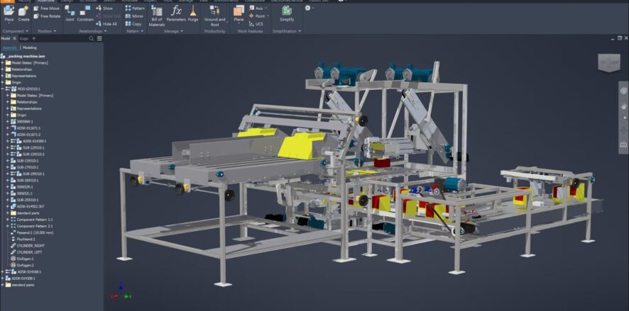629x311 pixels.
Task: Choose the Constrain tool
Action: coord(85,14)
